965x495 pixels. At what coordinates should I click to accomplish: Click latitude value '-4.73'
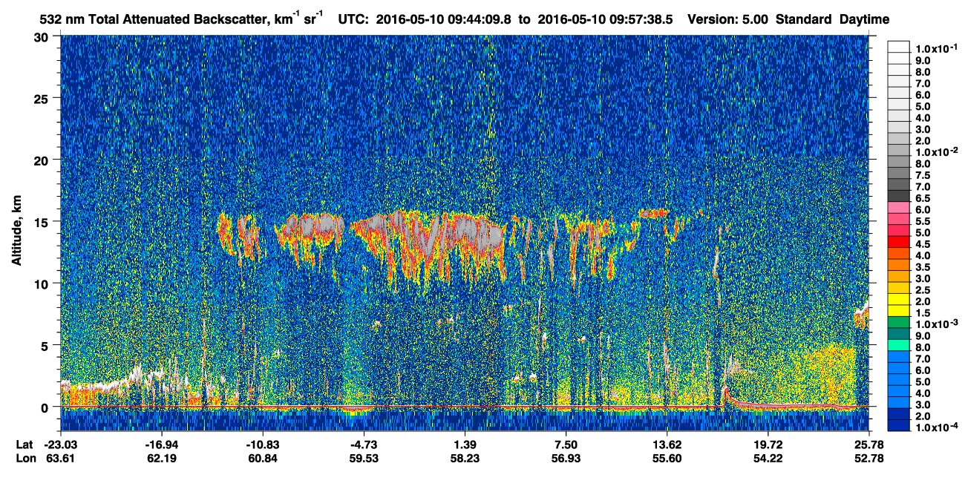click(364, 444)
